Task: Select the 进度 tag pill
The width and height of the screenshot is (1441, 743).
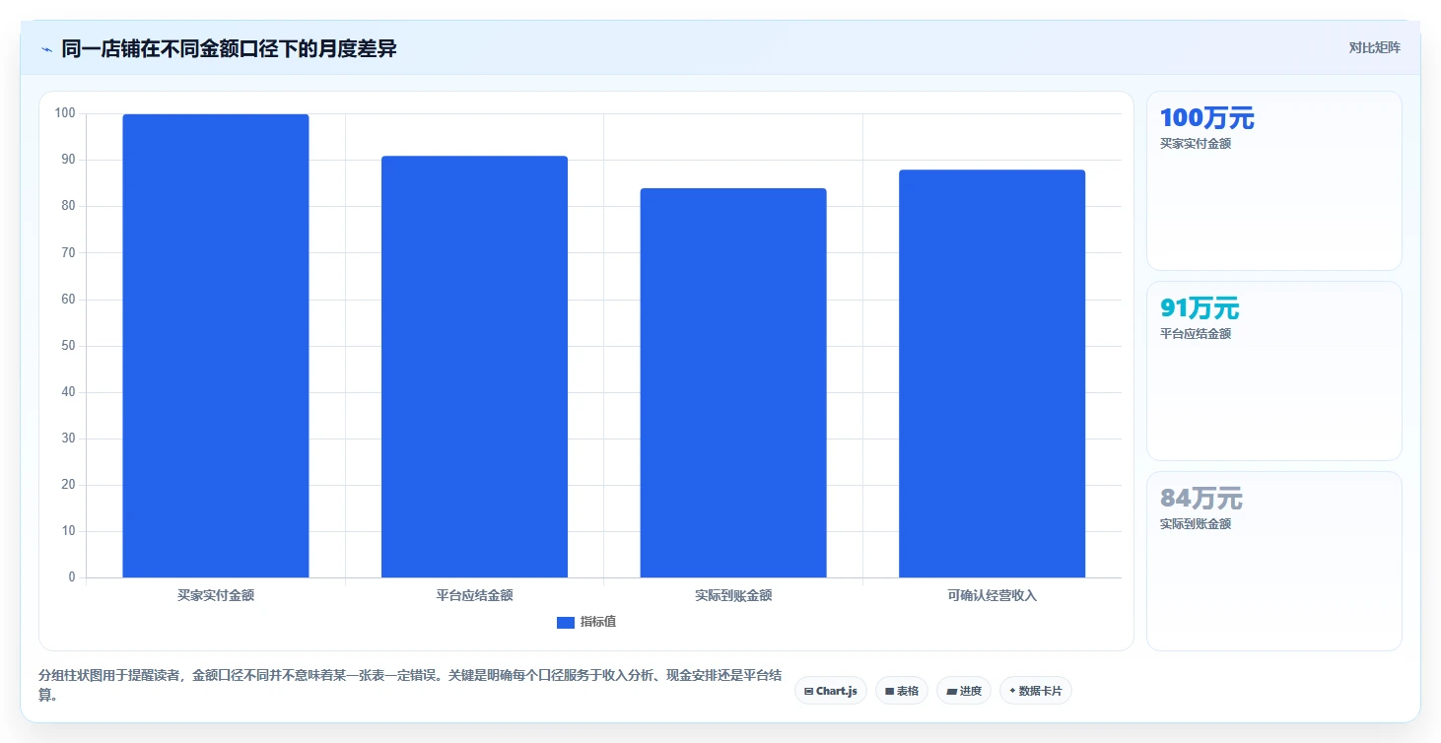Action: [963, 691]
